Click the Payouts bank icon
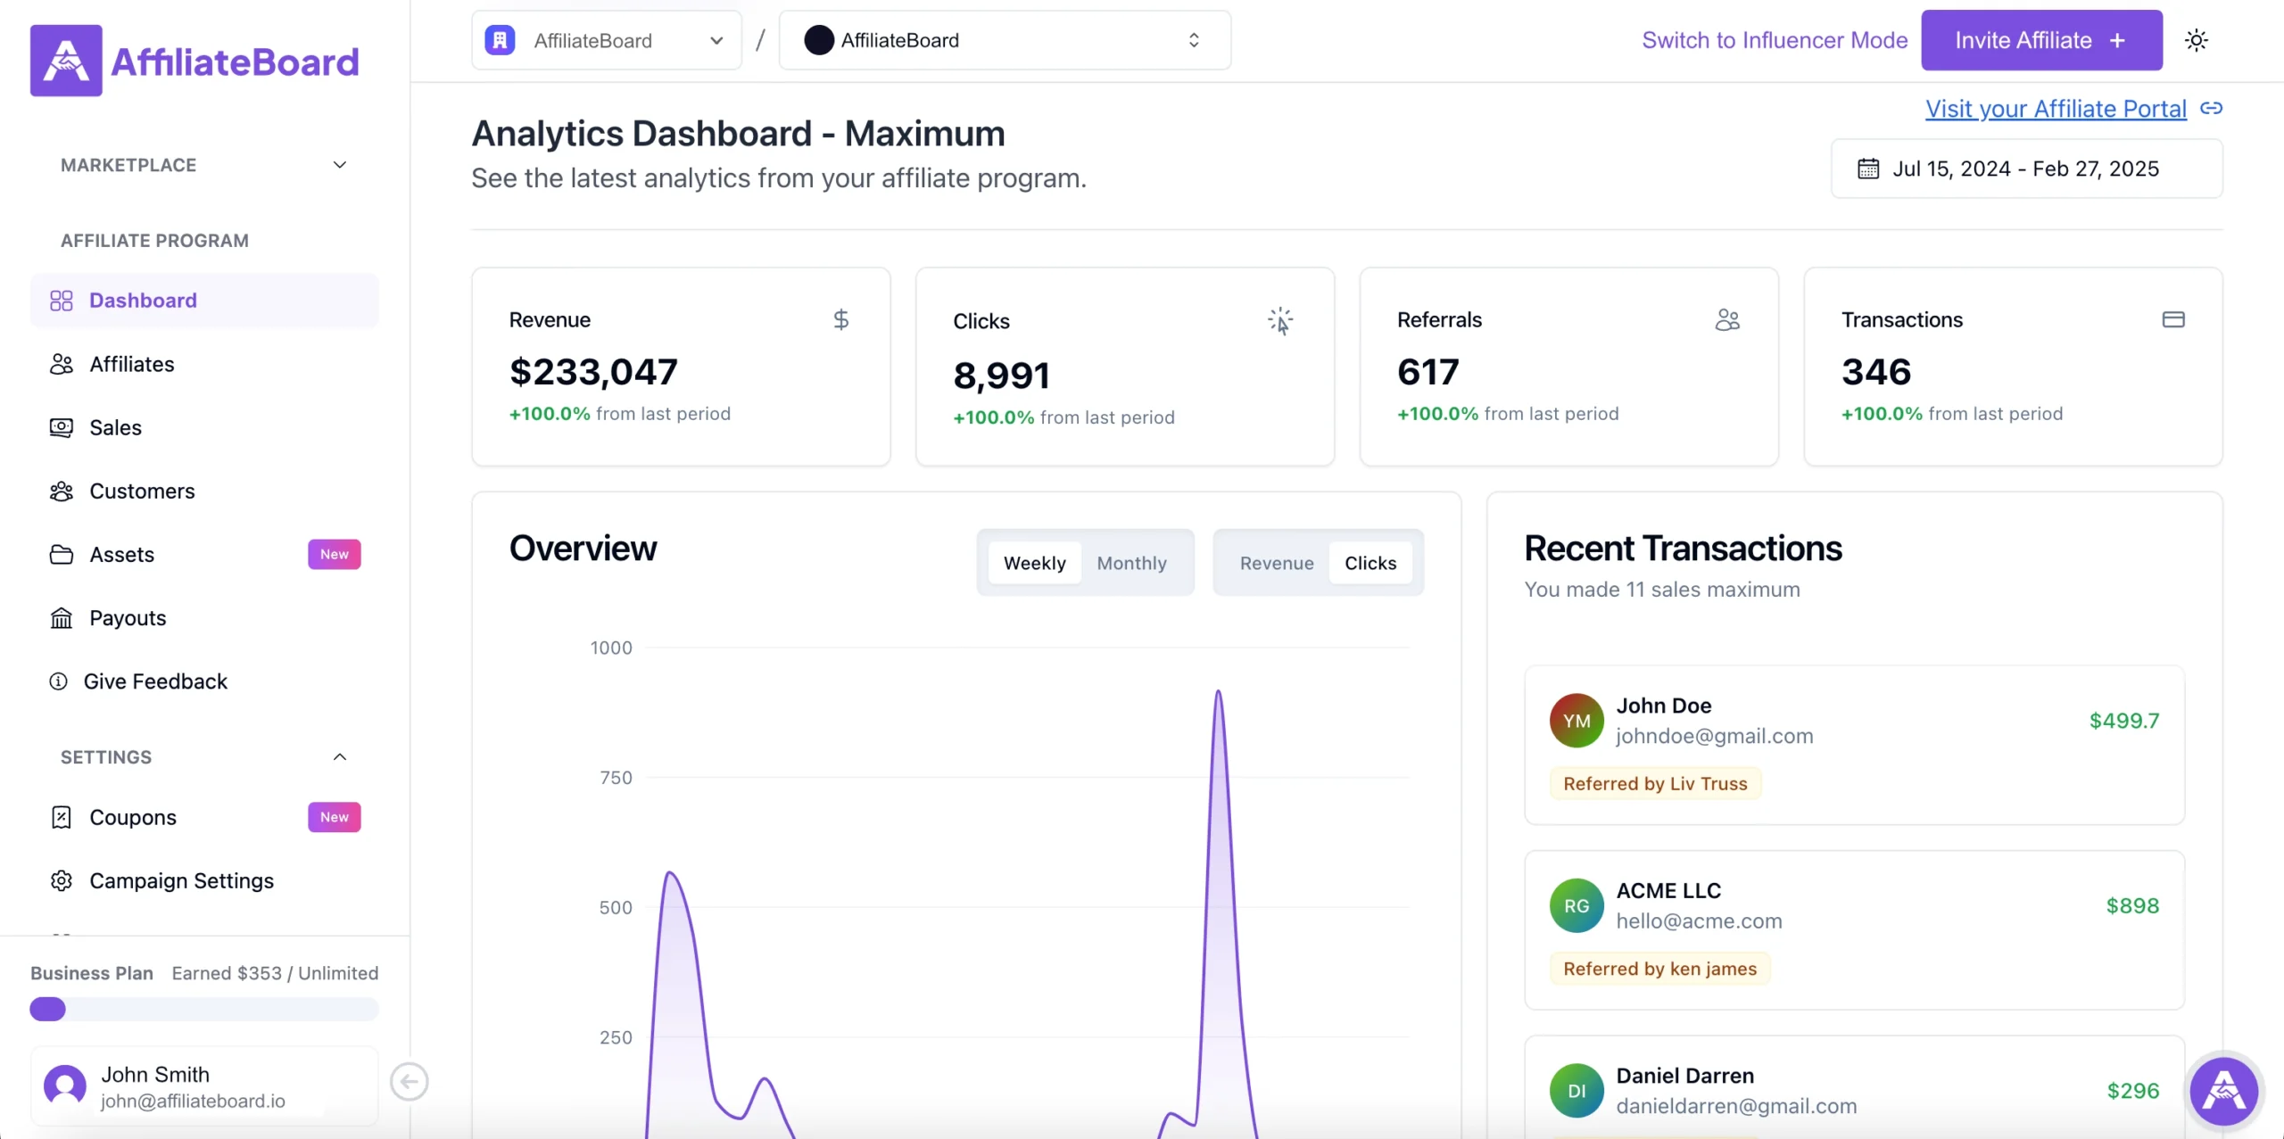 (x=62, y=618)
